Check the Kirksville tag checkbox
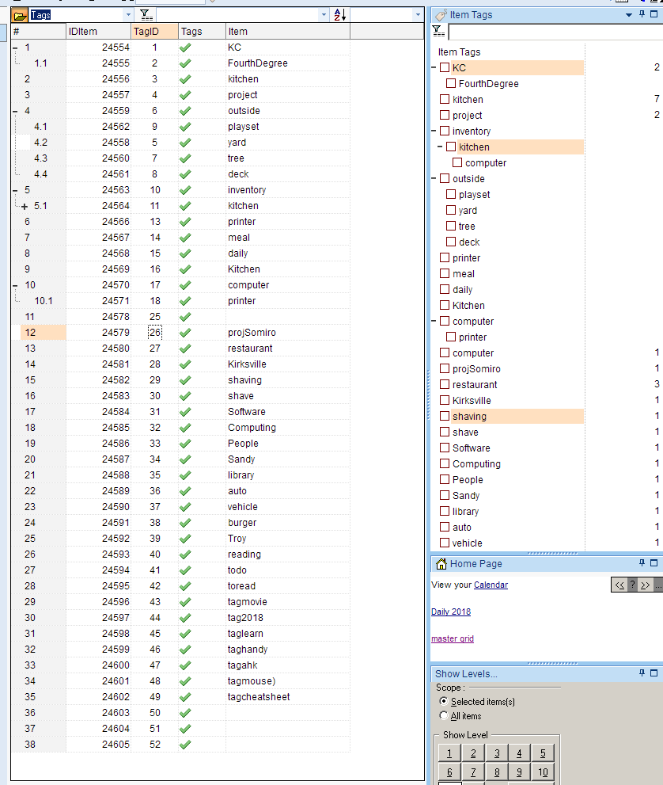This screenshot has height=785, width=663. pos(445,401)
